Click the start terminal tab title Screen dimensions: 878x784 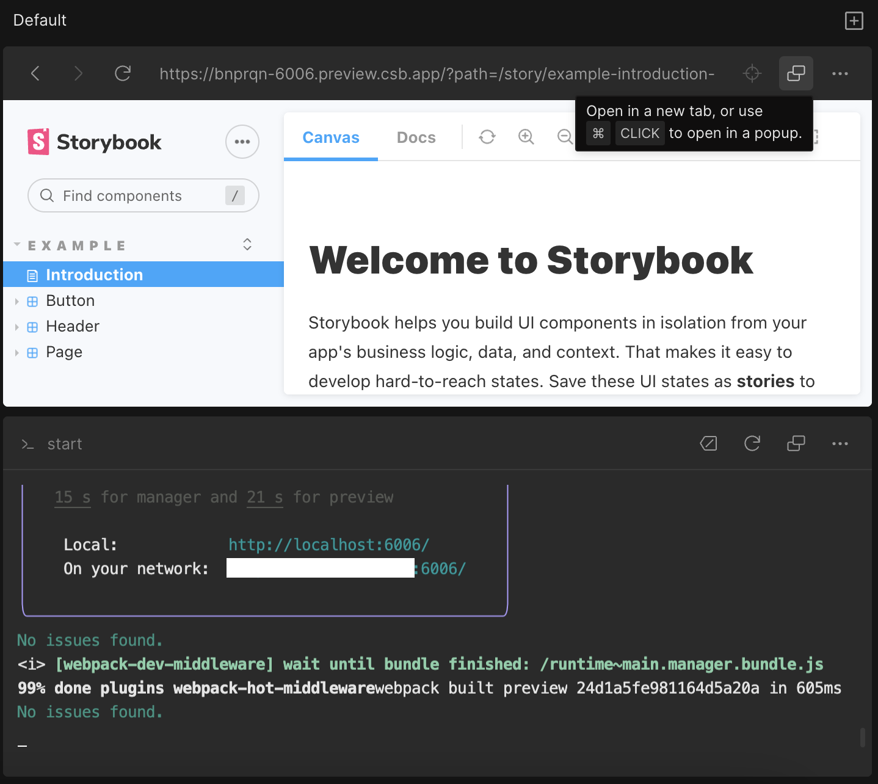[x=64, y=444]
